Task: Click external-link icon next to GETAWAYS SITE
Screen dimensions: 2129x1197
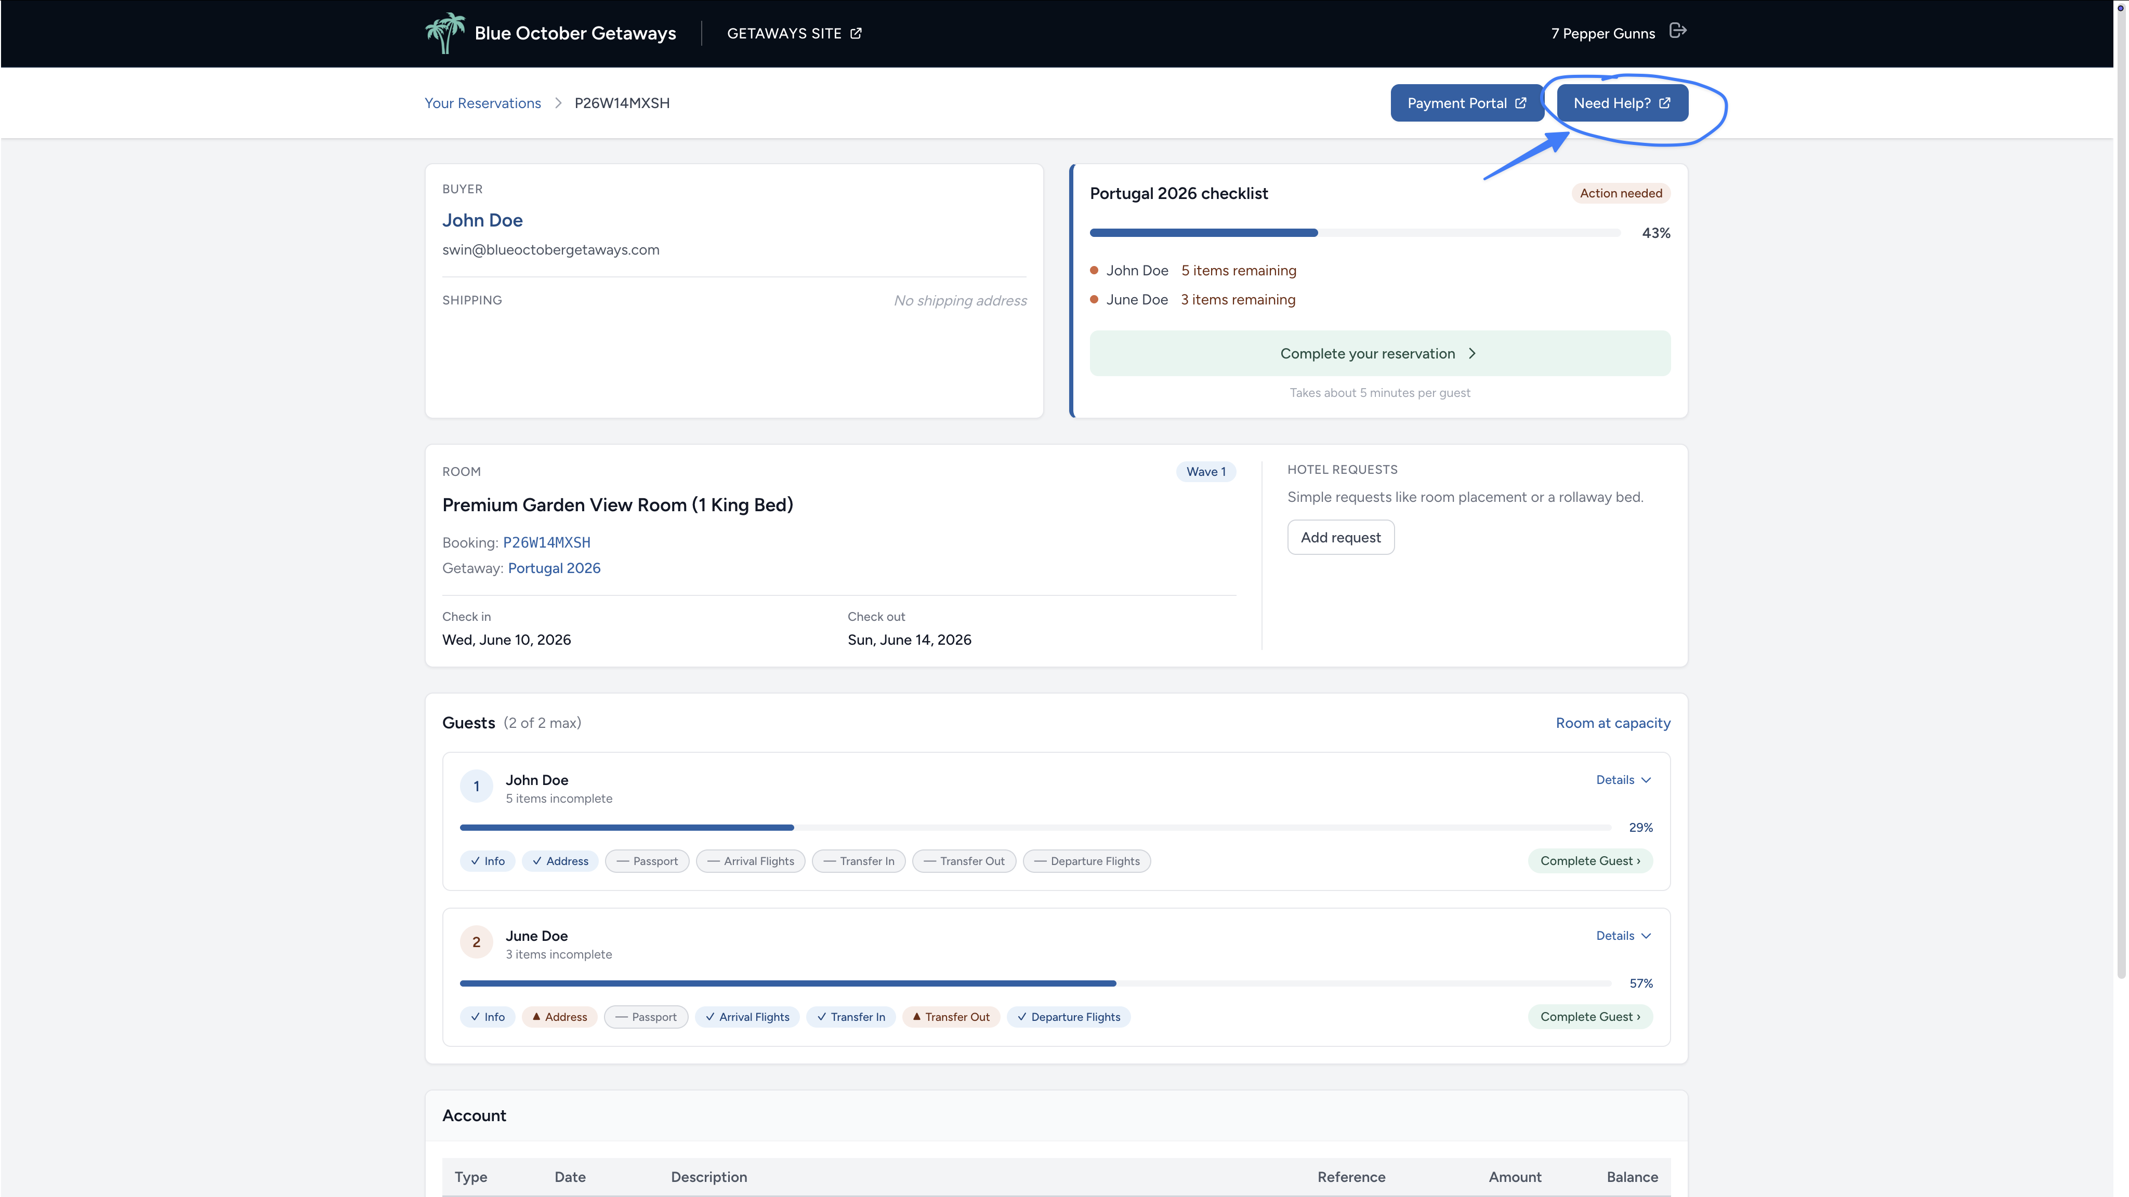Action: (856, 33)
